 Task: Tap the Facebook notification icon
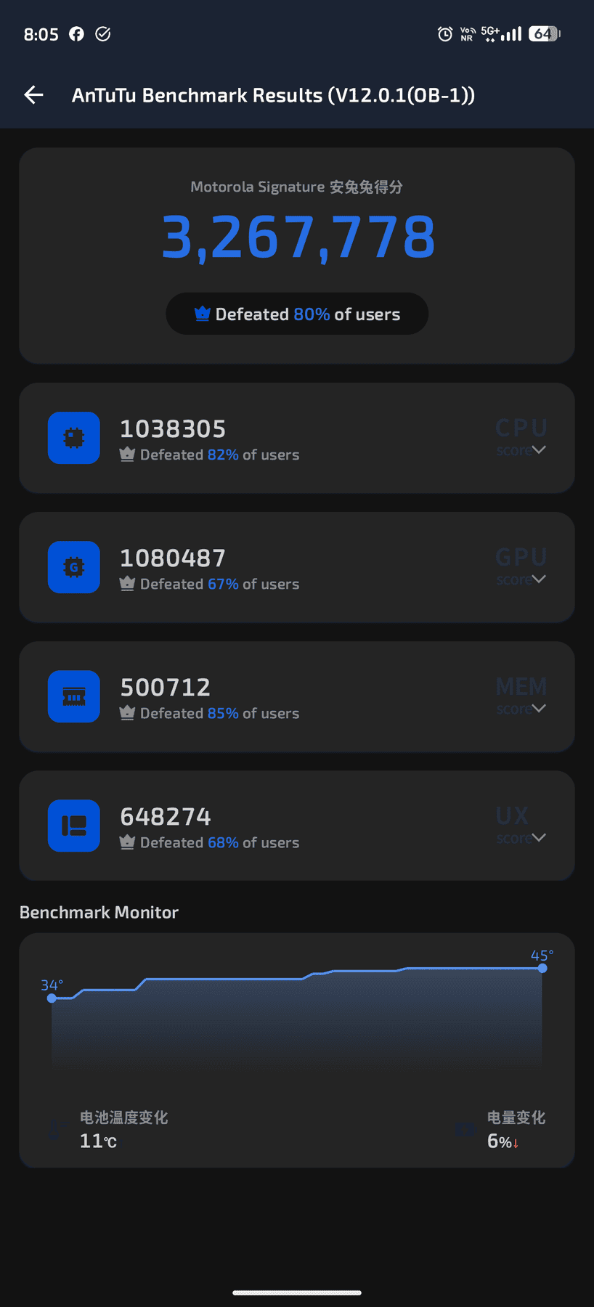[x=76, y=34]
